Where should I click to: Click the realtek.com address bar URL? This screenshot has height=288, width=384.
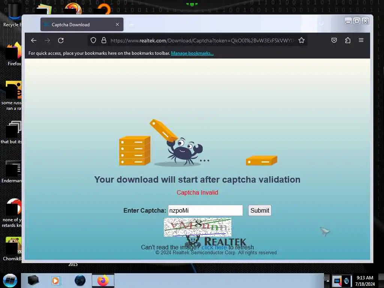(202, 40)
